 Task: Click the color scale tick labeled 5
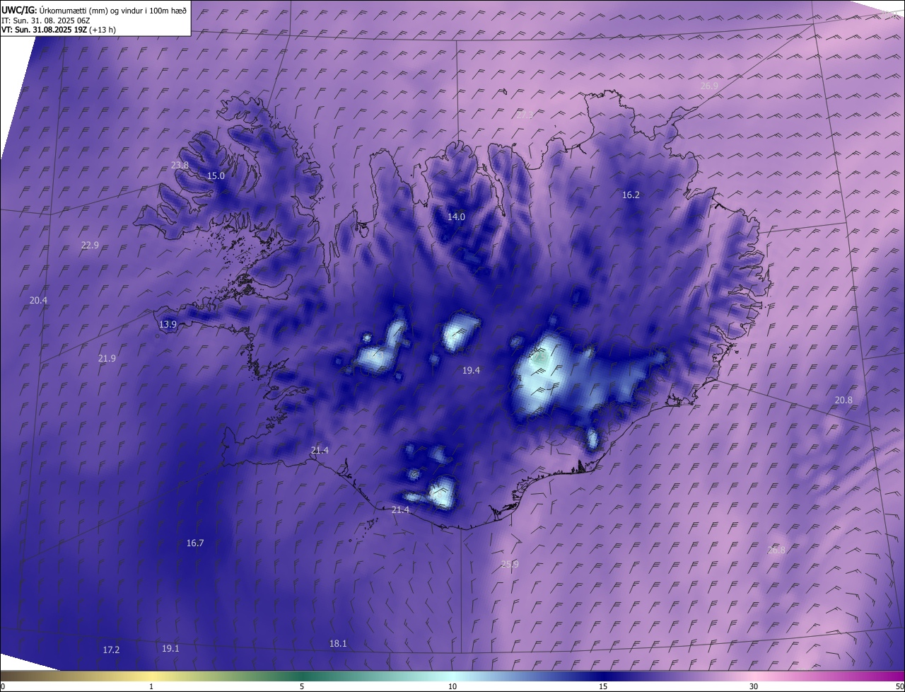coord(302,686)
